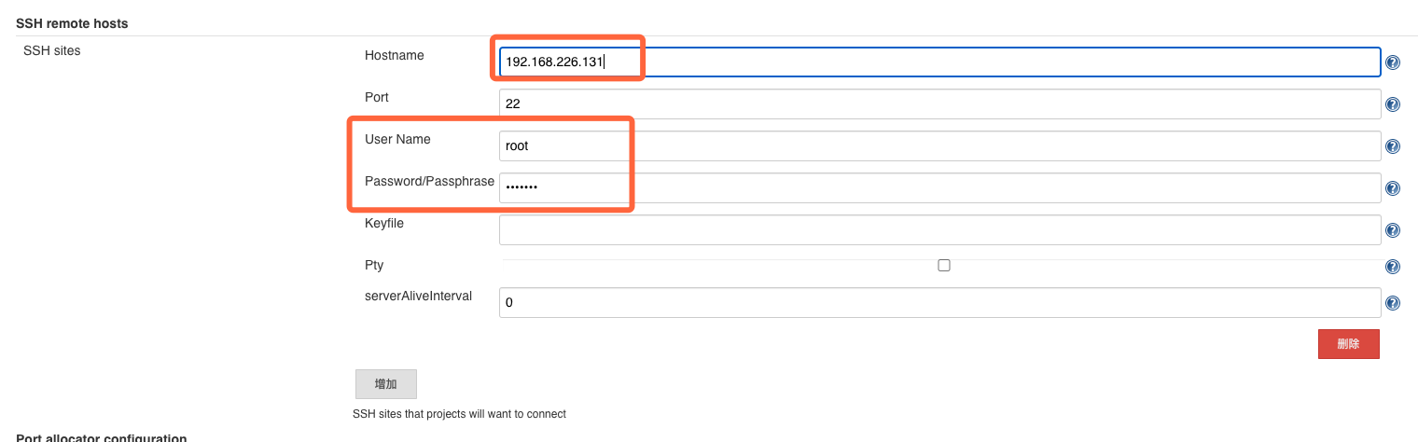Click the red 删除 delete button

tap(1348, 344)
